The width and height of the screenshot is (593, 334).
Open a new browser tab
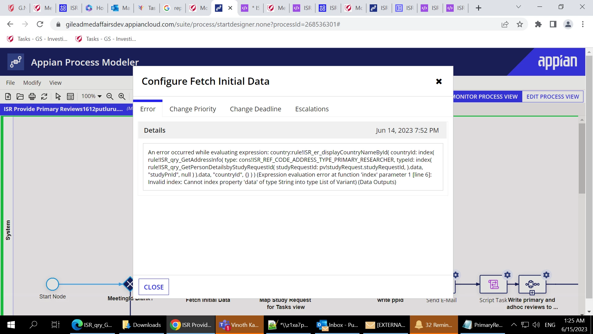tap(478, 8)
